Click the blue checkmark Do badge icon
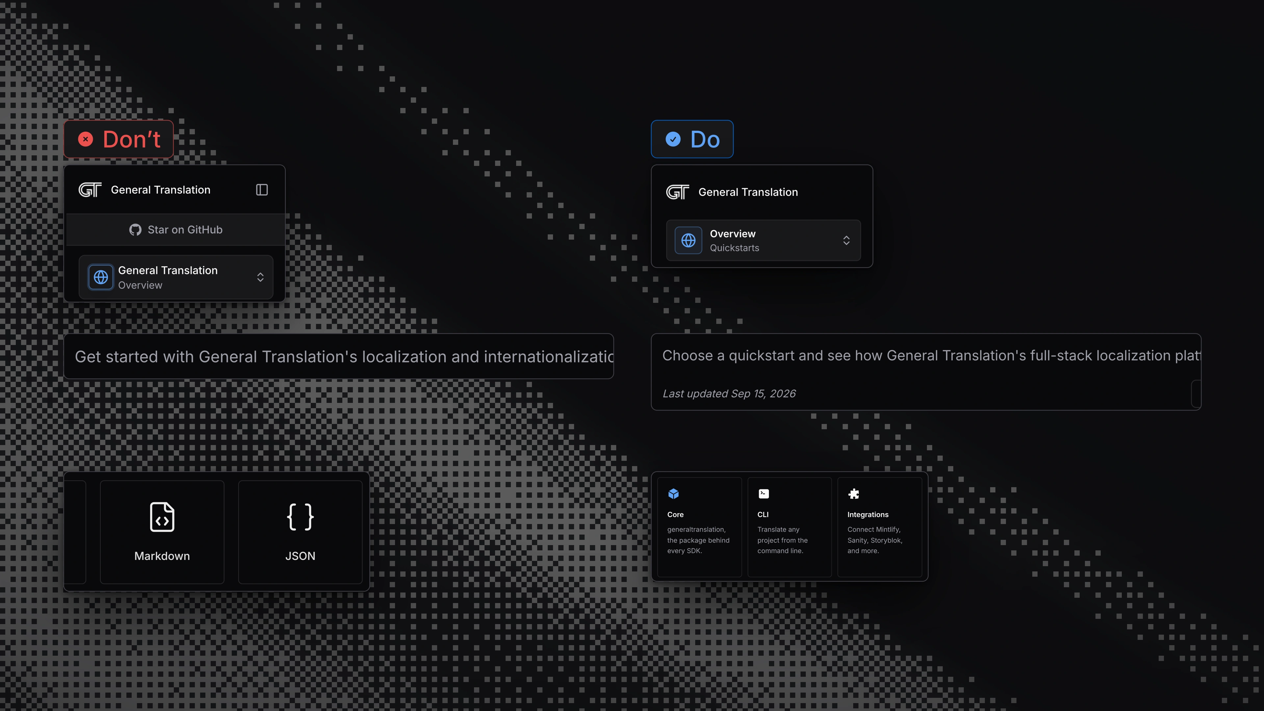This screenshot has height=711, width=1264. (x=673, y=139)
